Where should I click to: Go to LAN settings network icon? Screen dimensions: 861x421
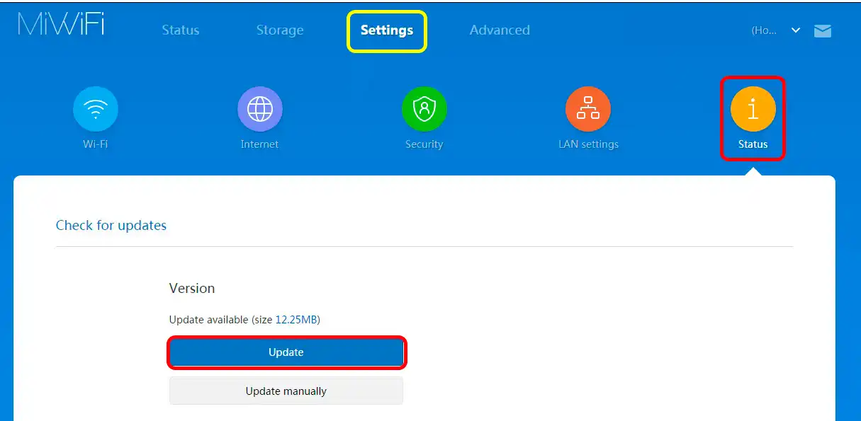click(x=588, y=109)
